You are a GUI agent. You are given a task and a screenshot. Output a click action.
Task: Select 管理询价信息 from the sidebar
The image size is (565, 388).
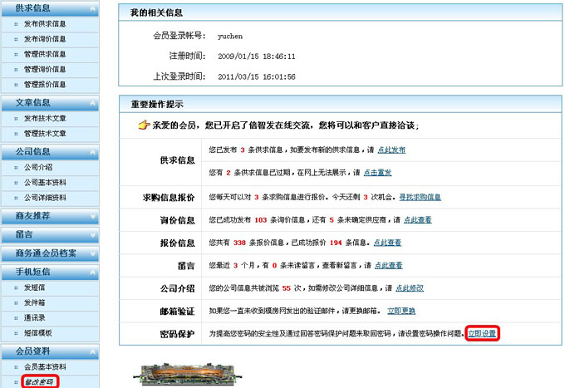(44, 69)
